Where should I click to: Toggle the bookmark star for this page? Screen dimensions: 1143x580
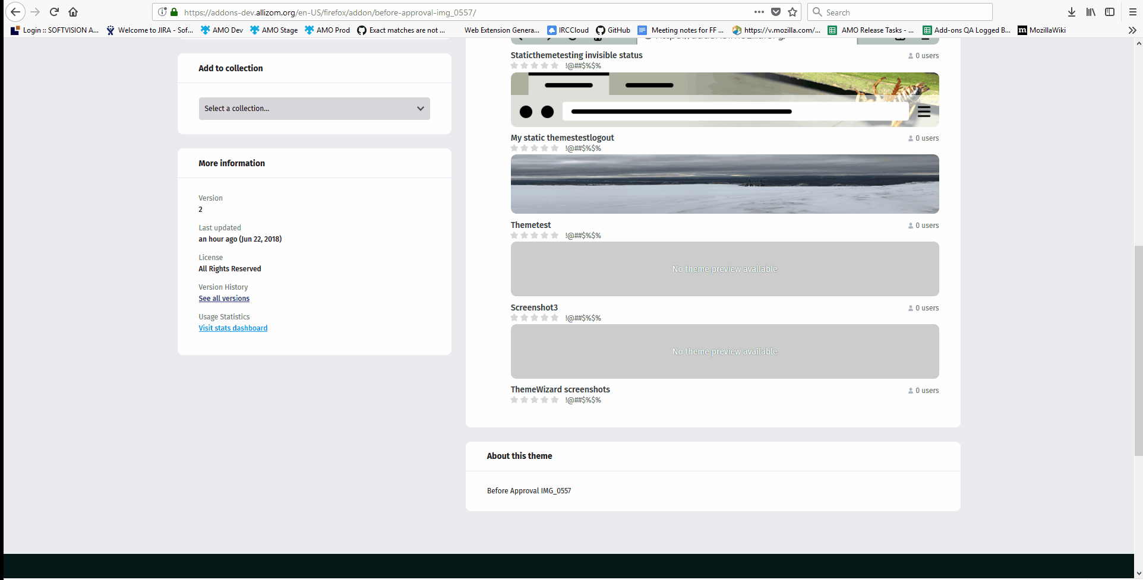pos(792,12)
